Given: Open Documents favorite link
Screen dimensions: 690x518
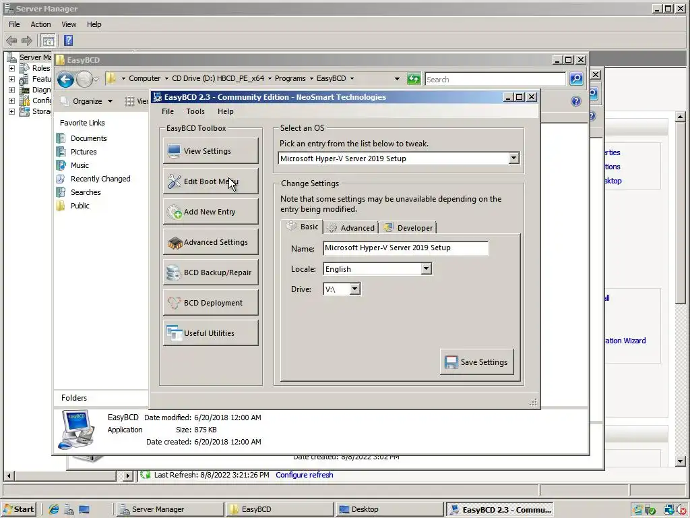Looking at the screenshot, I should (x=88, y=138).
